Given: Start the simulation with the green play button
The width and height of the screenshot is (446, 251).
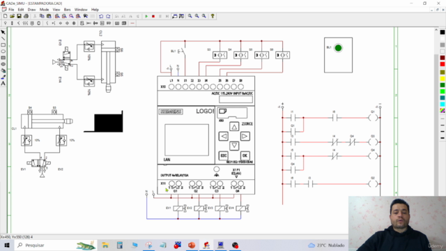Looking at the screenshot, I should click(146, 16).
